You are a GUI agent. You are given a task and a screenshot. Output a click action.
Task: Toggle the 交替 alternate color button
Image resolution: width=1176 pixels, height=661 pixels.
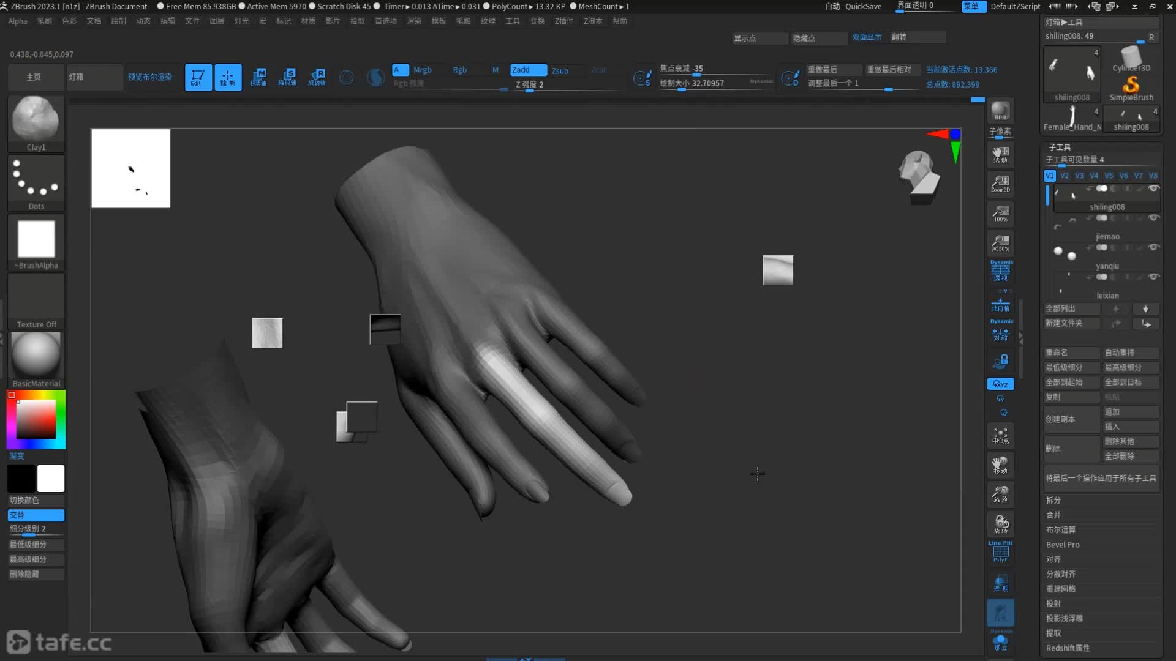(x=36, y=515)
